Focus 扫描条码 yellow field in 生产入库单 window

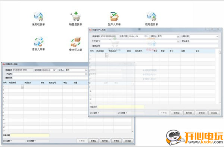(121, 107)
